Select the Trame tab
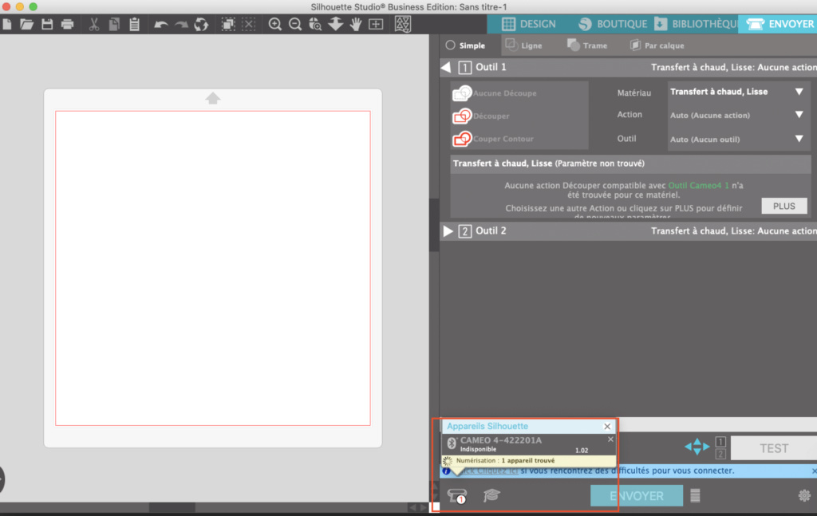The width and height of the screenshot is (817, 516). point(587,45)
